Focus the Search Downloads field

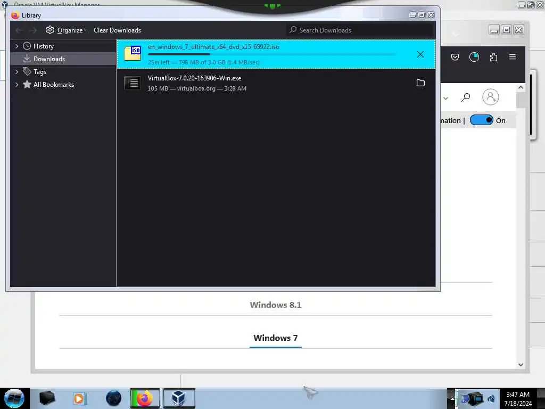(360, 30)
